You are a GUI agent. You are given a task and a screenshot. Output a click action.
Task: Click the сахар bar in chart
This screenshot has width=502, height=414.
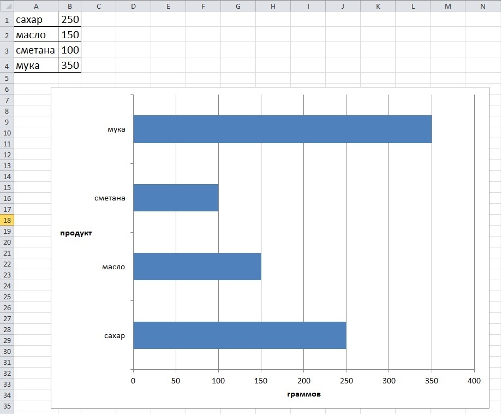(240, 335)
